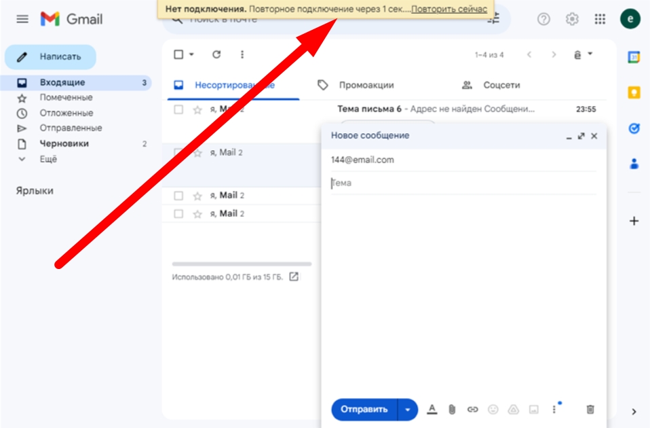Open Google Calendar in side panel
650x428 pixels.
point(634,57)
